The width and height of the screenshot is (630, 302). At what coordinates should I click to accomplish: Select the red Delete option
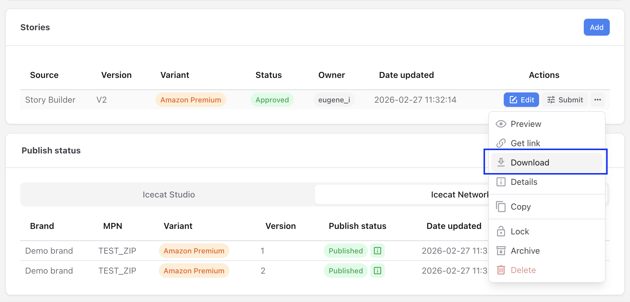click(523, 270)
